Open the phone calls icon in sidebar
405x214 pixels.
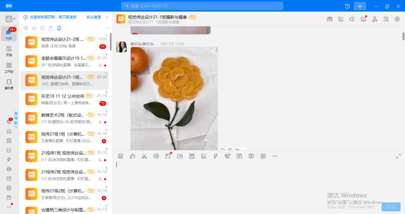pyautogui.click(x=9, y=122)
